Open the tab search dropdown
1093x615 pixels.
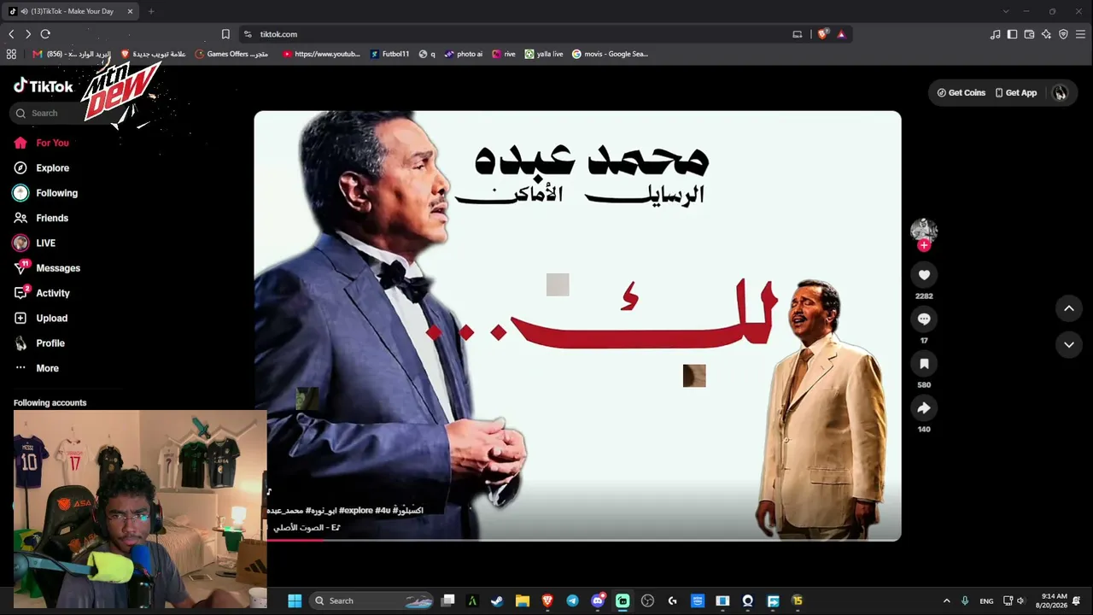point(1006,11)
